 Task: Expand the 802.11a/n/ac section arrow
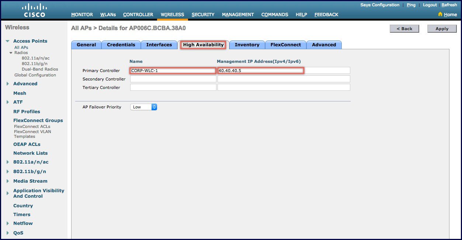click(x=8, y=162)
